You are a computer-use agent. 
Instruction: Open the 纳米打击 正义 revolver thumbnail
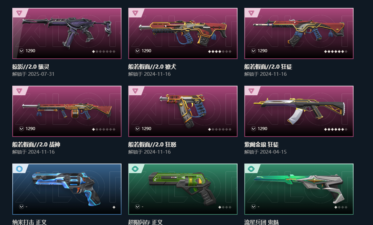[67, 189]
